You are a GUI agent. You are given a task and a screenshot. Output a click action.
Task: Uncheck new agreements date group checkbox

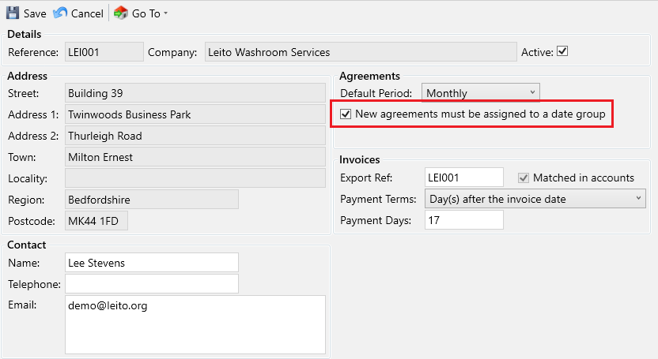coord(346,114)
